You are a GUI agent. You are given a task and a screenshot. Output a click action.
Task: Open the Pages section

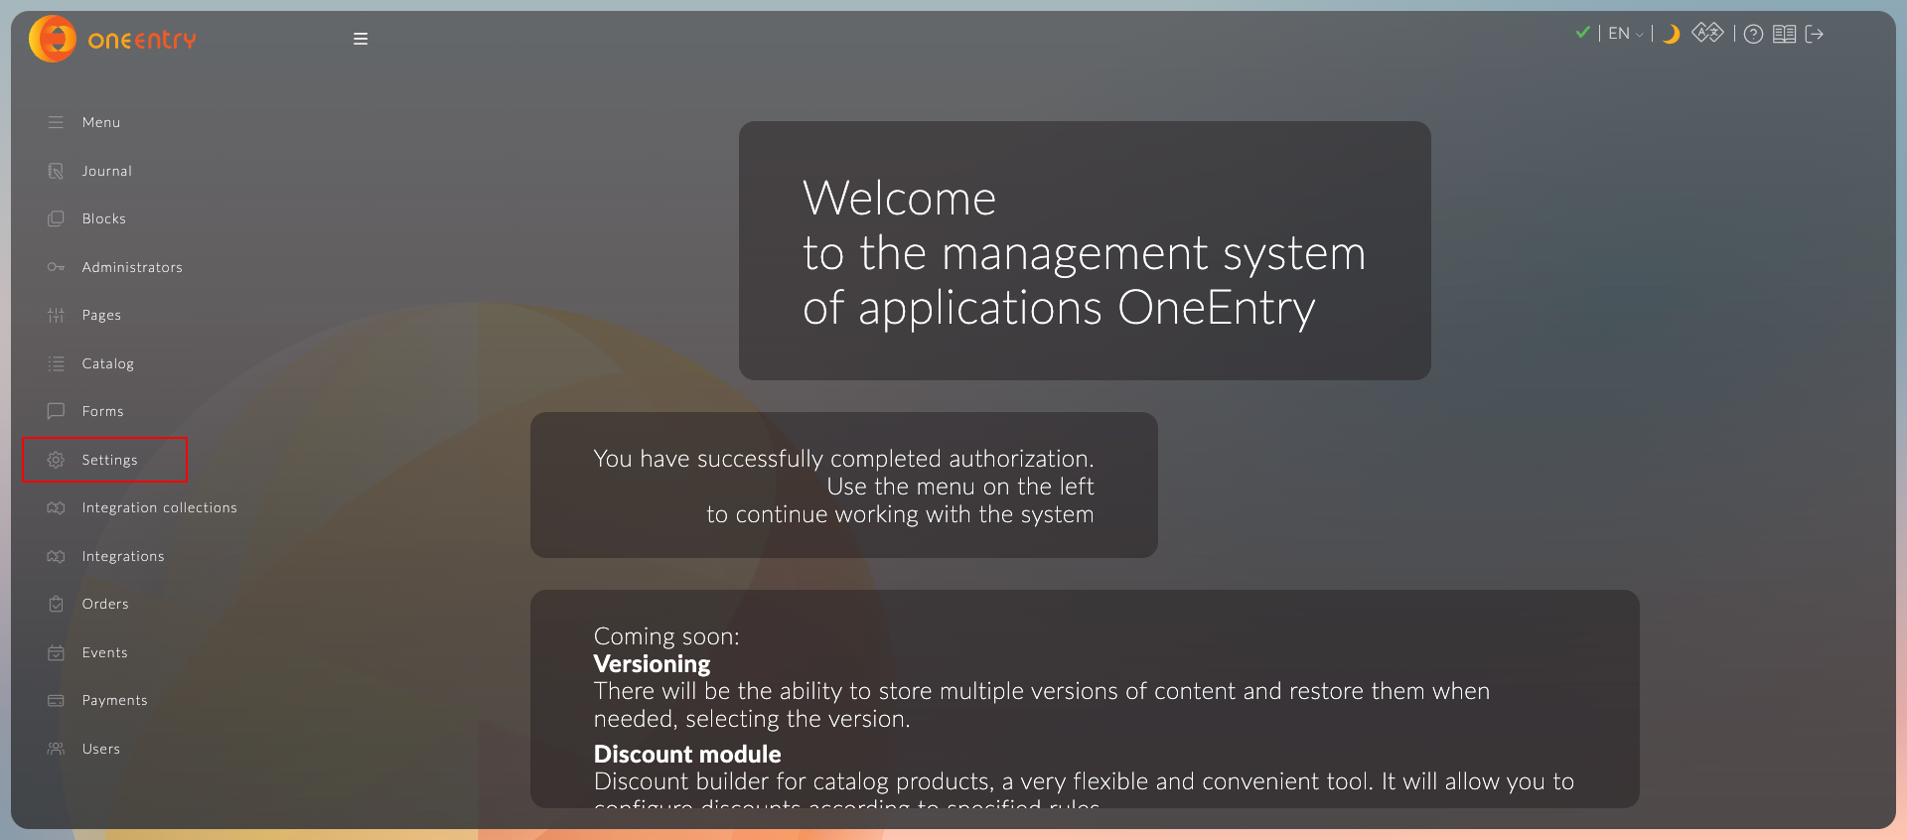pos(101,315)
